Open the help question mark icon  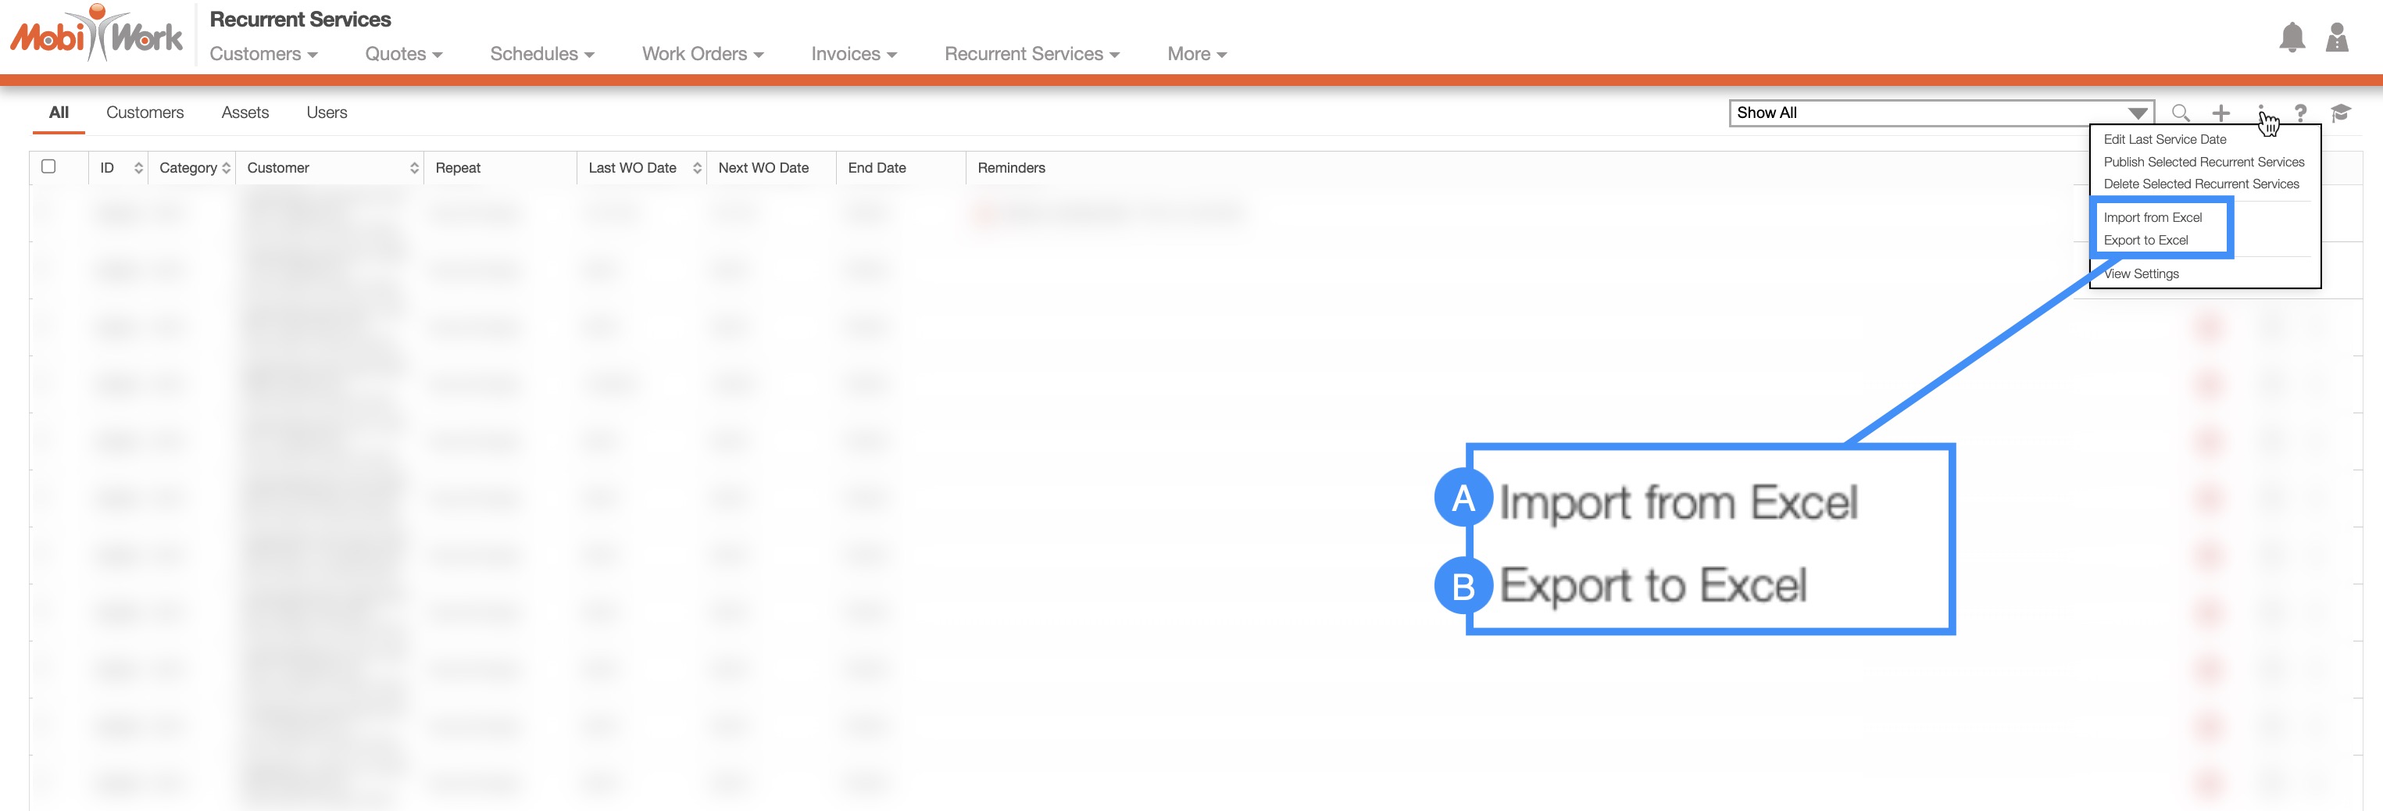(x=2299, y=113)
